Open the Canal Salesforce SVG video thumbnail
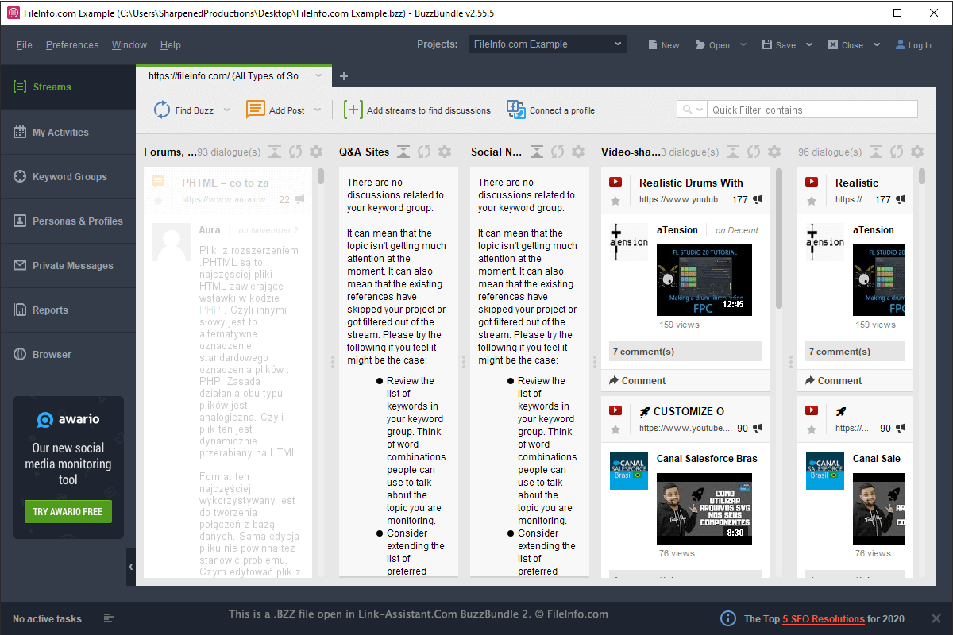This screenshot has width=953, height=635. click(x=704, y=509)
